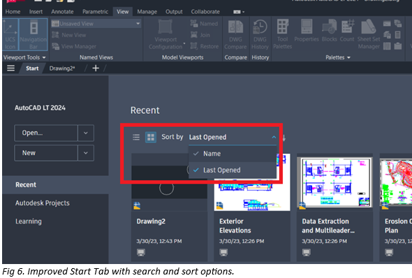Open the Tool Palettes window
The width and height of the screenshot is (412, 278).
(282, 34)
